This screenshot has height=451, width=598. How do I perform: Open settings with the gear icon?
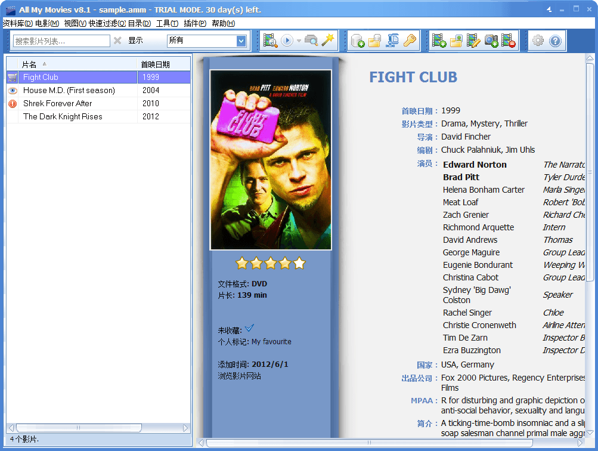pyautogui.click(x=538, y=41)
